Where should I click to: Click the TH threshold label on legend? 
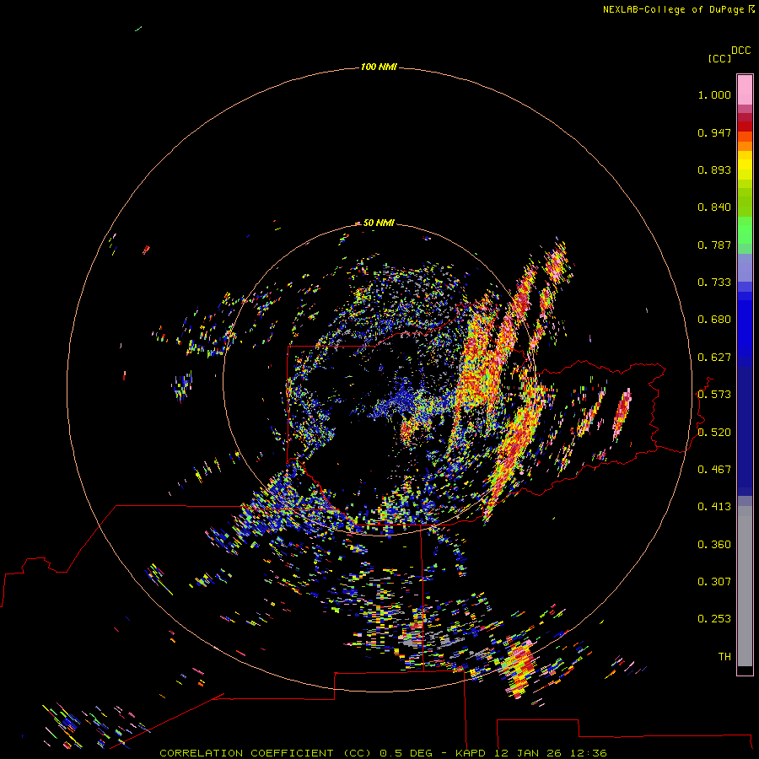(724, 657)
